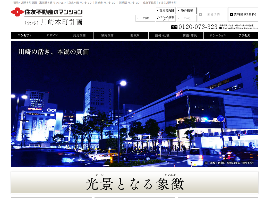Click the Sumitomo red diamond logo
265x198 pixels.
coord(17,12)
